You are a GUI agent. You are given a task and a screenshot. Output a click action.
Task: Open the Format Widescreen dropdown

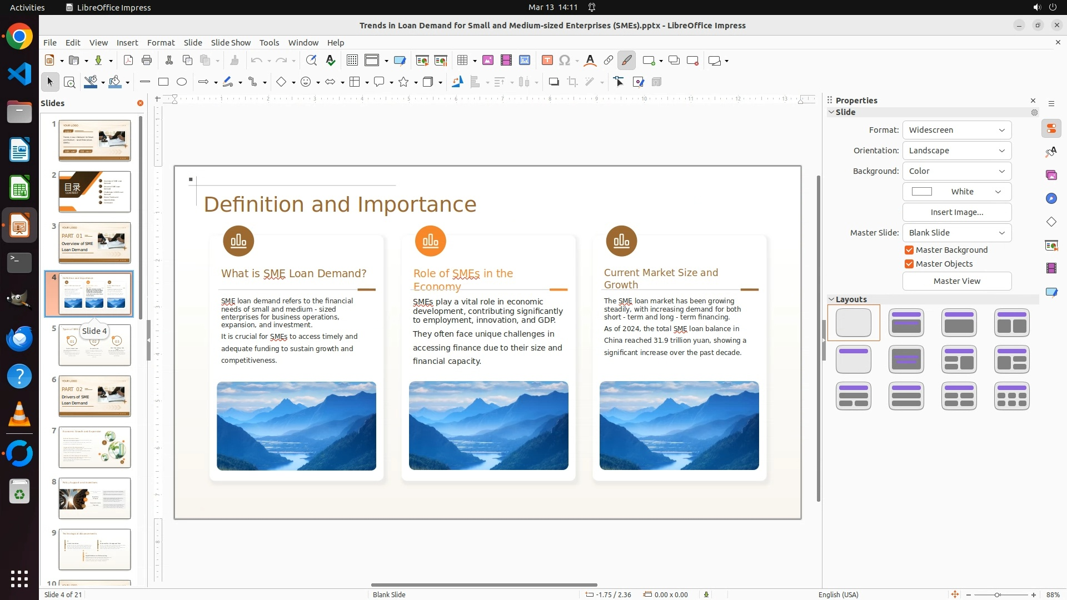[956, 130]
